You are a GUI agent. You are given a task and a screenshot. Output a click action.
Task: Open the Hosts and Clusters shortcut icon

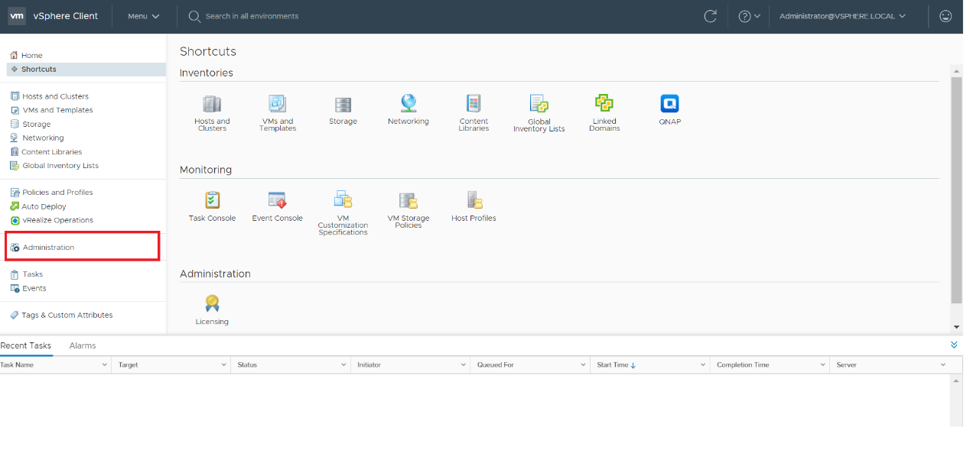pos(212,105)
